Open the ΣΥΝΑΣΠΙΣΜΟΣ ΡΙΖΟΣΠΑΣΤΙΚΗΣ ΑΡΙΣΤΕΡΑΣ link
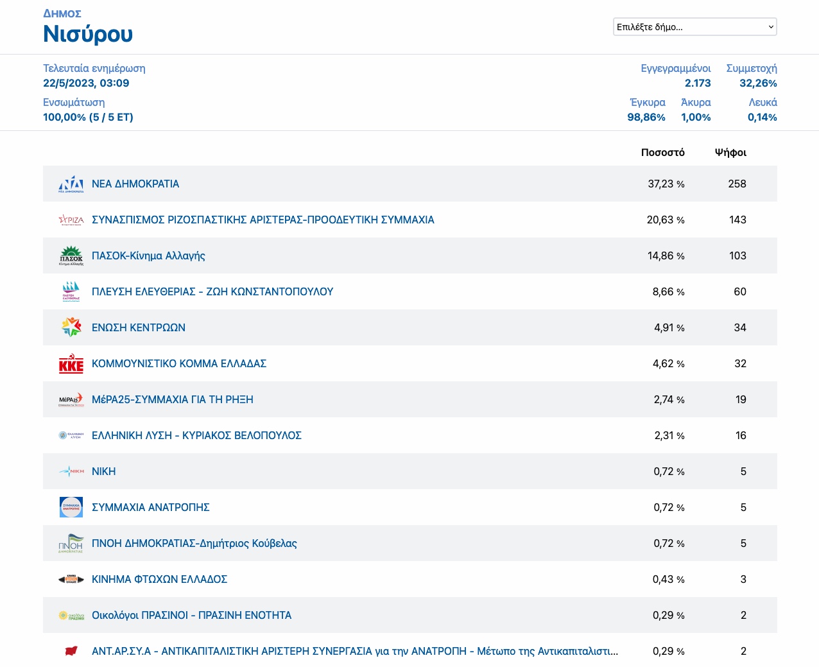The width and height of the screenshot is (819, 667). point(263,220)
